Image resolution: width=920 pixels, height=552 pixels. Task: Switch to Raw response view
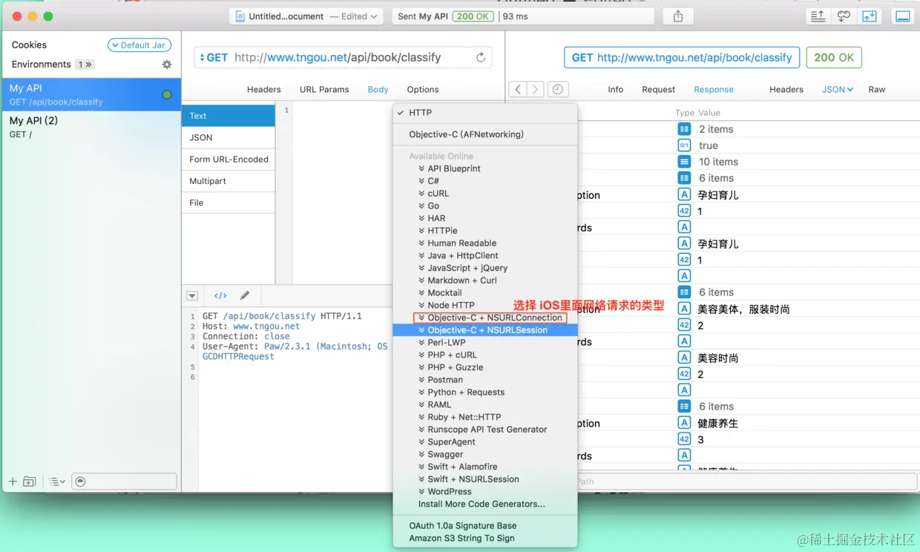[877, 89]
